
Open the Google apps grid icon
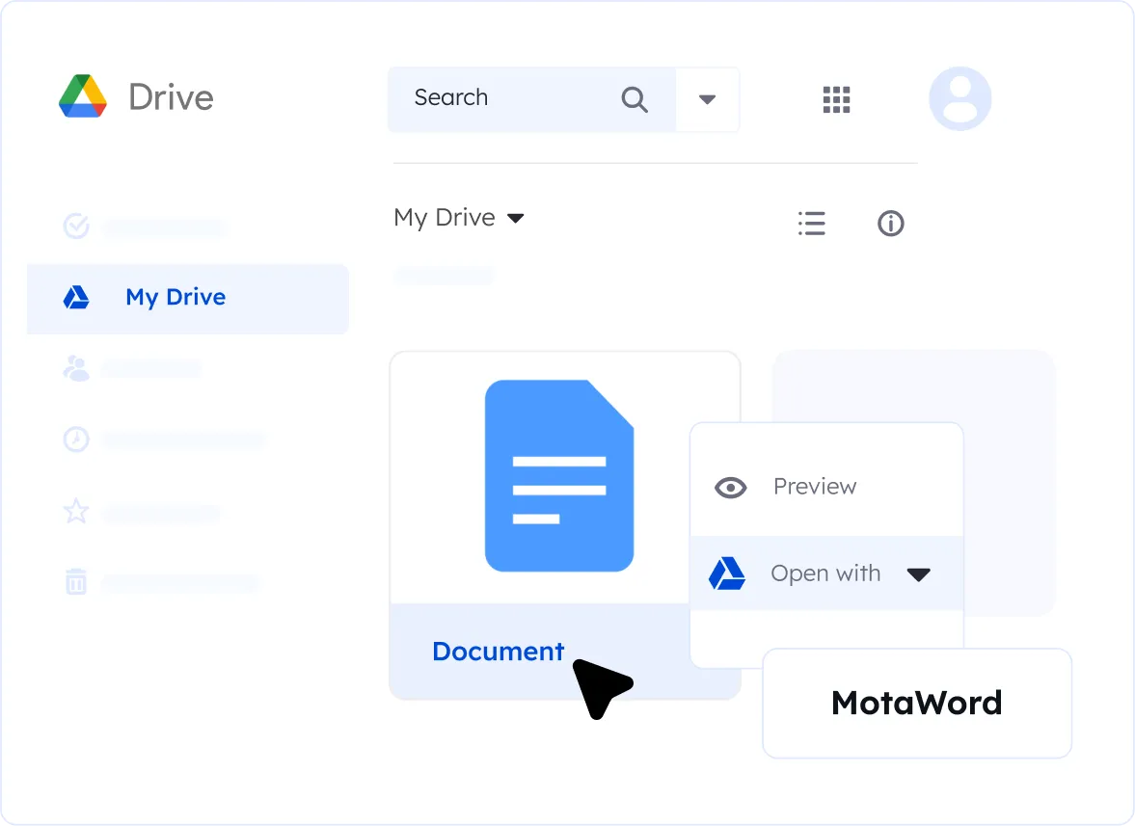pyautogui.click(x=836, y=99)
